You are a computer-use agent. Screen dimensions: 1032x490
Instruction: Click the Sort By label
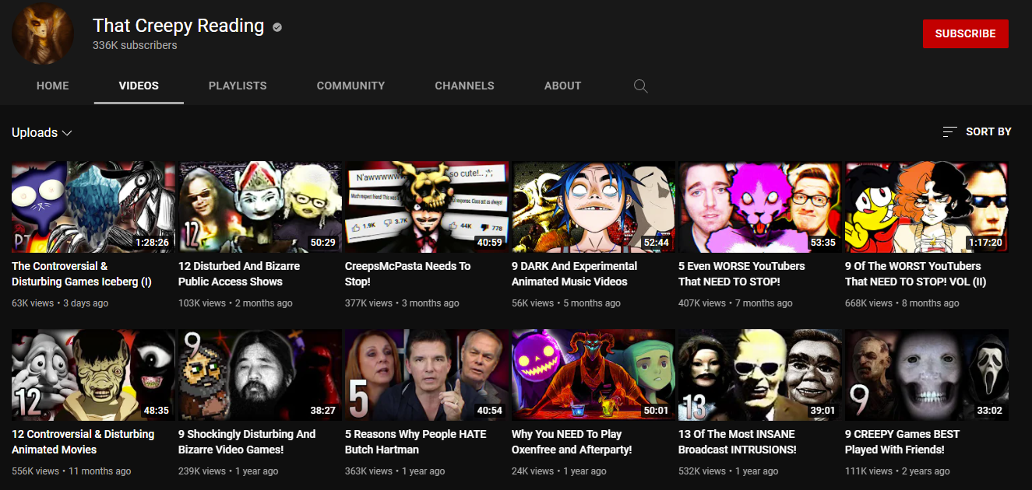(x=988, y=131)
